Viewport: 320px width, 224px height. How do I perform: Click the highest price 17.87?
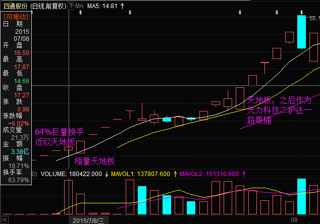click(x=22, y=67)
